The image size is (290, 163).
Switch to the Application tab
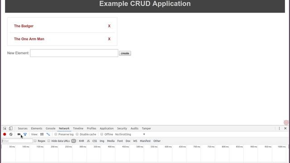pos(106,128)
